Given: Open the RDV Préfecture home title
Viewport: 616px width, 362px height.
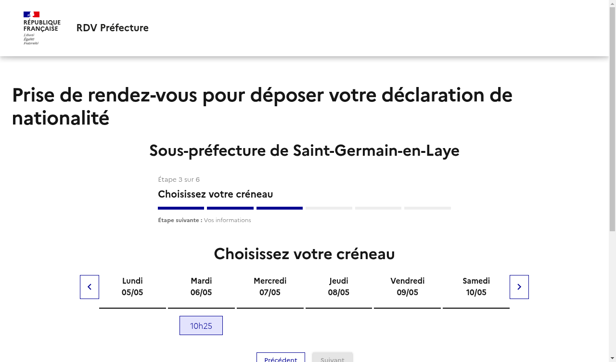Looking at the screenshot, I should [113, 28].
